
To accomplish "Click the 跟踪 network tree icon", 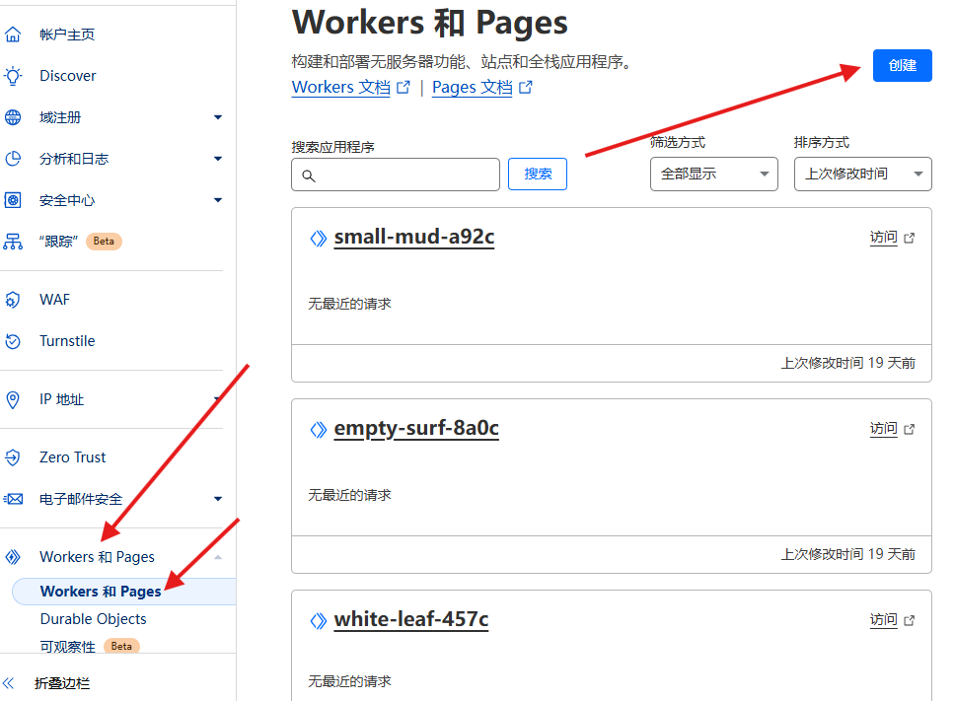I will click(x=13, y=242).
